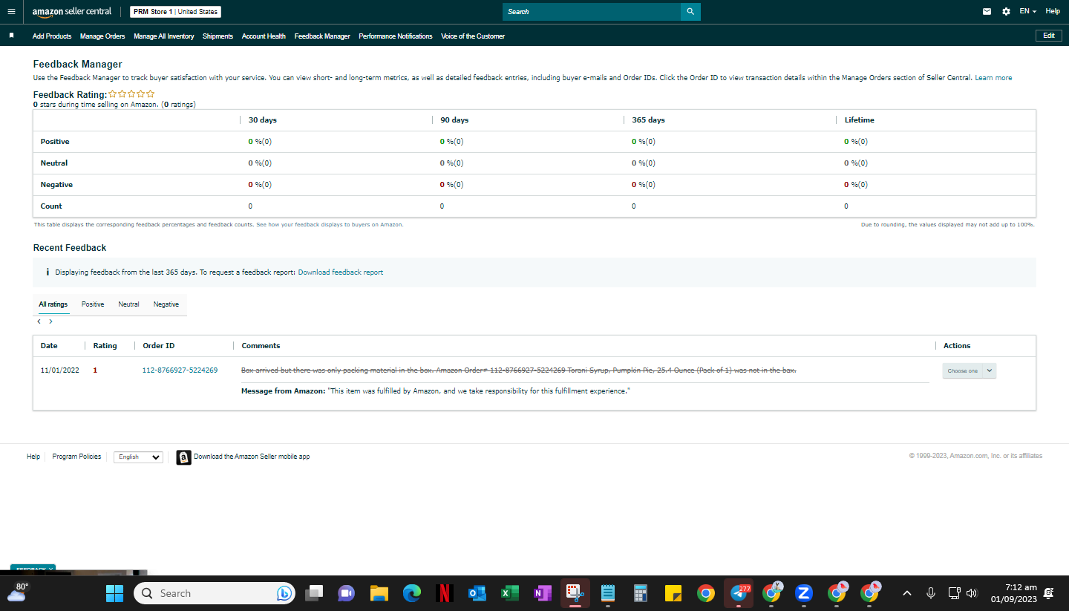Open Task View on the taskbar
Image resolution: width=1069 pixels, height=611 pixels.
[x=315, y=593]
